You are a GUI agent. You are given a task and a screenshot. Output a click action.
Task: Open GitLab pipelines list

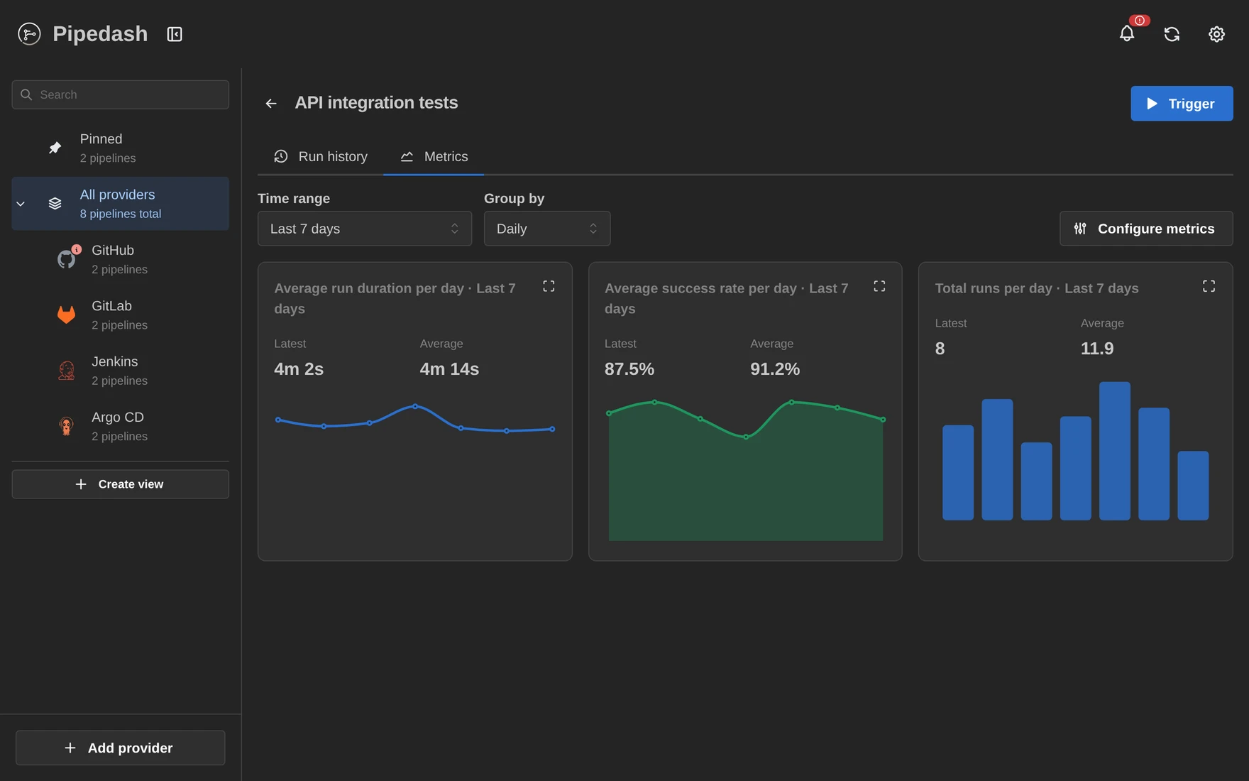pos(120,315)
